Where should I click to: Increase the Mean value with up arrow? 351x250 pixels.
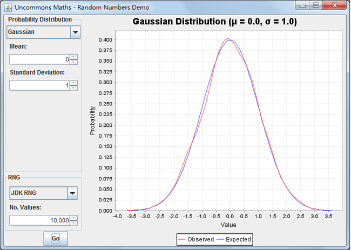[x=73, y=57]
